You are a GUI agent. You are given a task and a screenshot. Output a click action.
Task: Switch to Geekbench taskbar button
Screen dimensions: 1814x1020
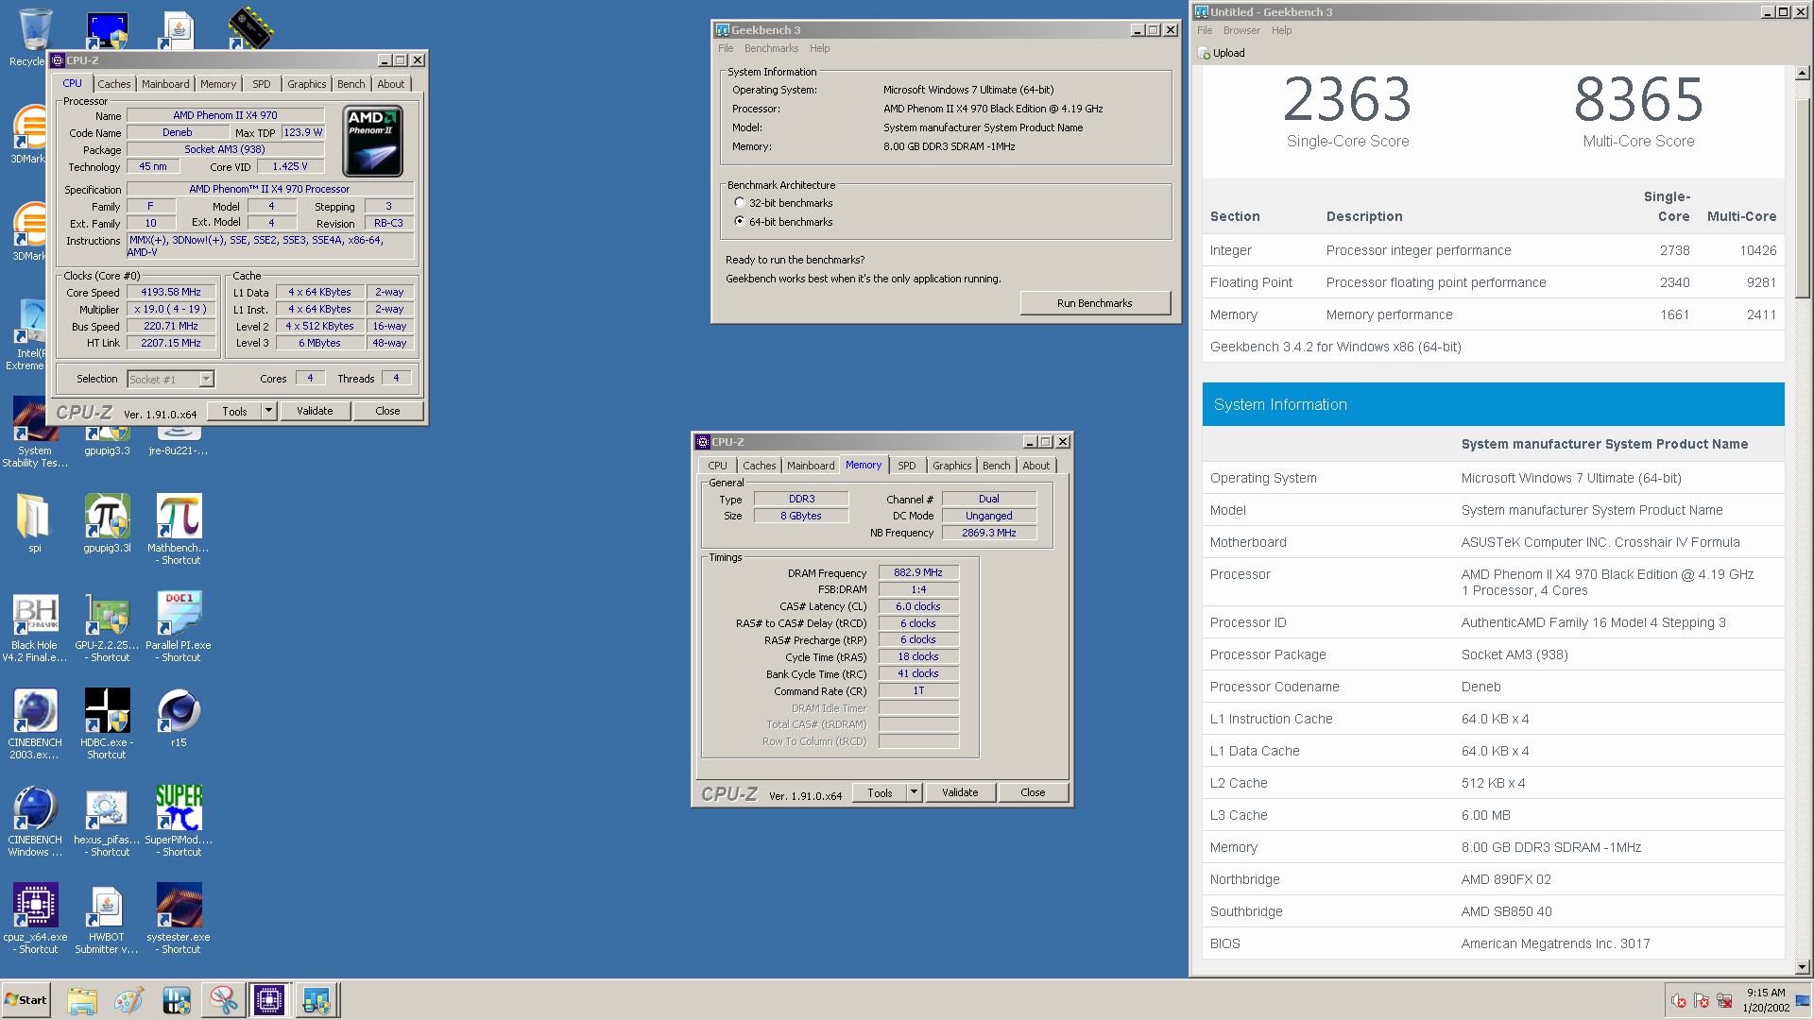(x=317, y=1000)
